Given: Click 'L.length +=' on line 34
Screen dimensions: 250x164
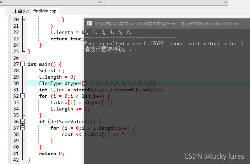Looking at the screenshot, I should [66, 109].
